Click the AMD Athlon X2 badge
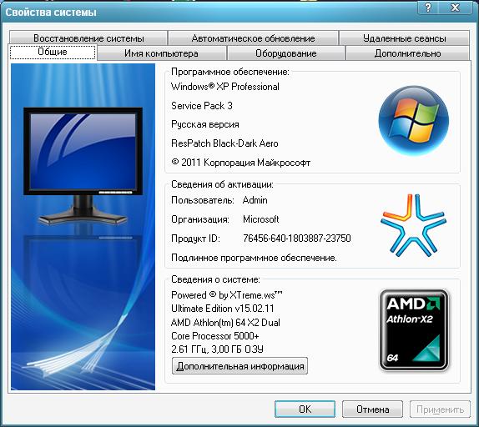Image resolution: width=479 pixels, height=427 pixels. pos(414,330)
